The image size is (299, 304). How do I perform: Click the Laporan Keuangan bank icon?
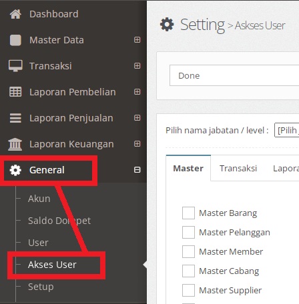tap(15, 144)
